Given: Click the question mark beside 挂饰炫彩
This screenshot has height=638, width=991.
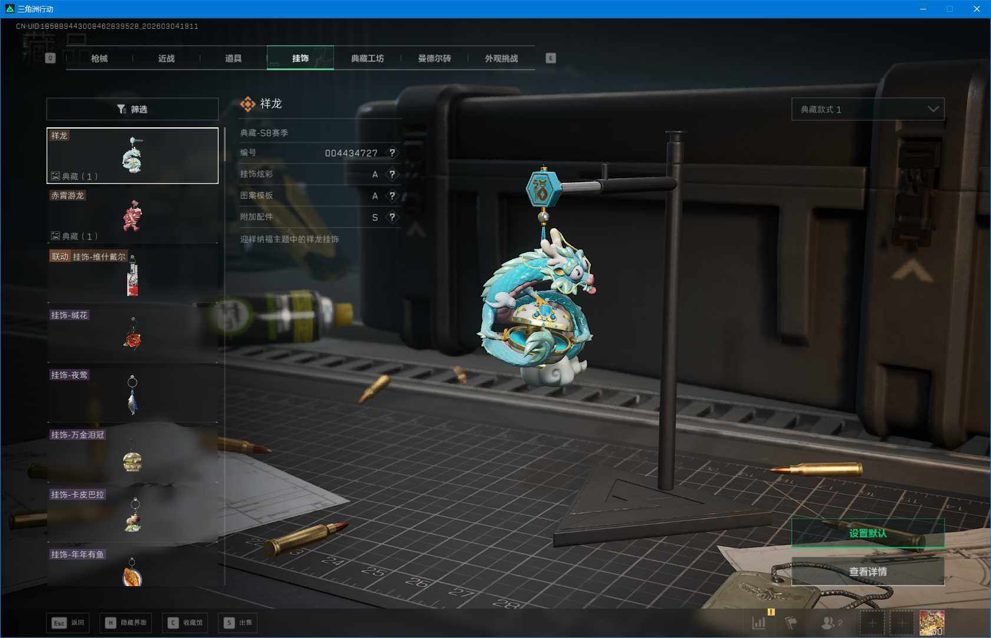Looking at the screenshot, I should tap(392, 175).
